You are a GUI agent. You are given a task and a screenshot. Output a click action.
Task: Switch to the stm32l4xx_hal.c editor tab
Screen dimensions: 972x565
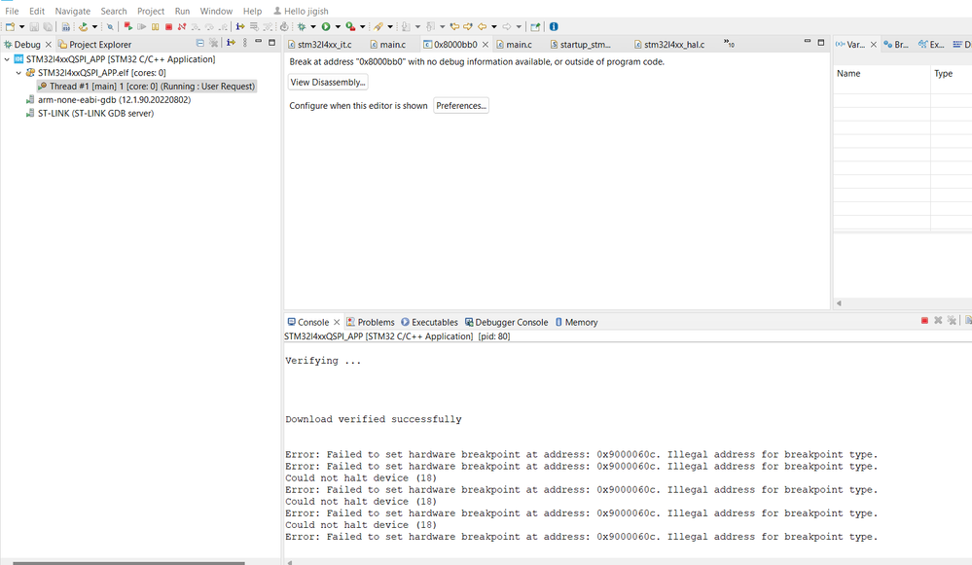669,45
